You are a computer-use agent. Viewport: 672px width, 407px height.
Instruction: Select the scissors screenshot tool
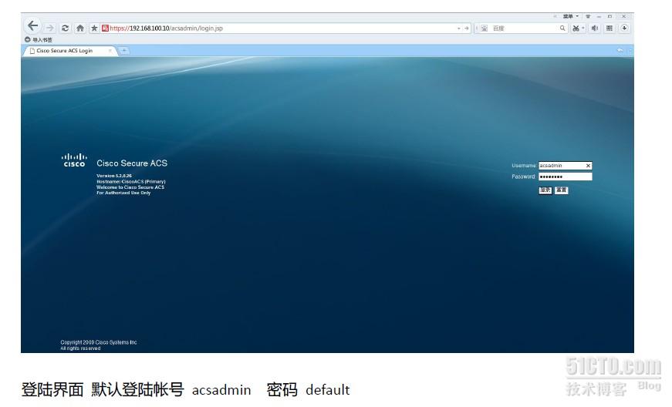pos(576,29)
